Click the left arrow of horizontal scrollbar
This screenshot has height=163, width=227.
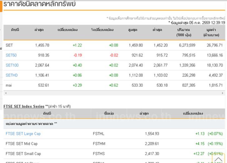click(6, 93)
